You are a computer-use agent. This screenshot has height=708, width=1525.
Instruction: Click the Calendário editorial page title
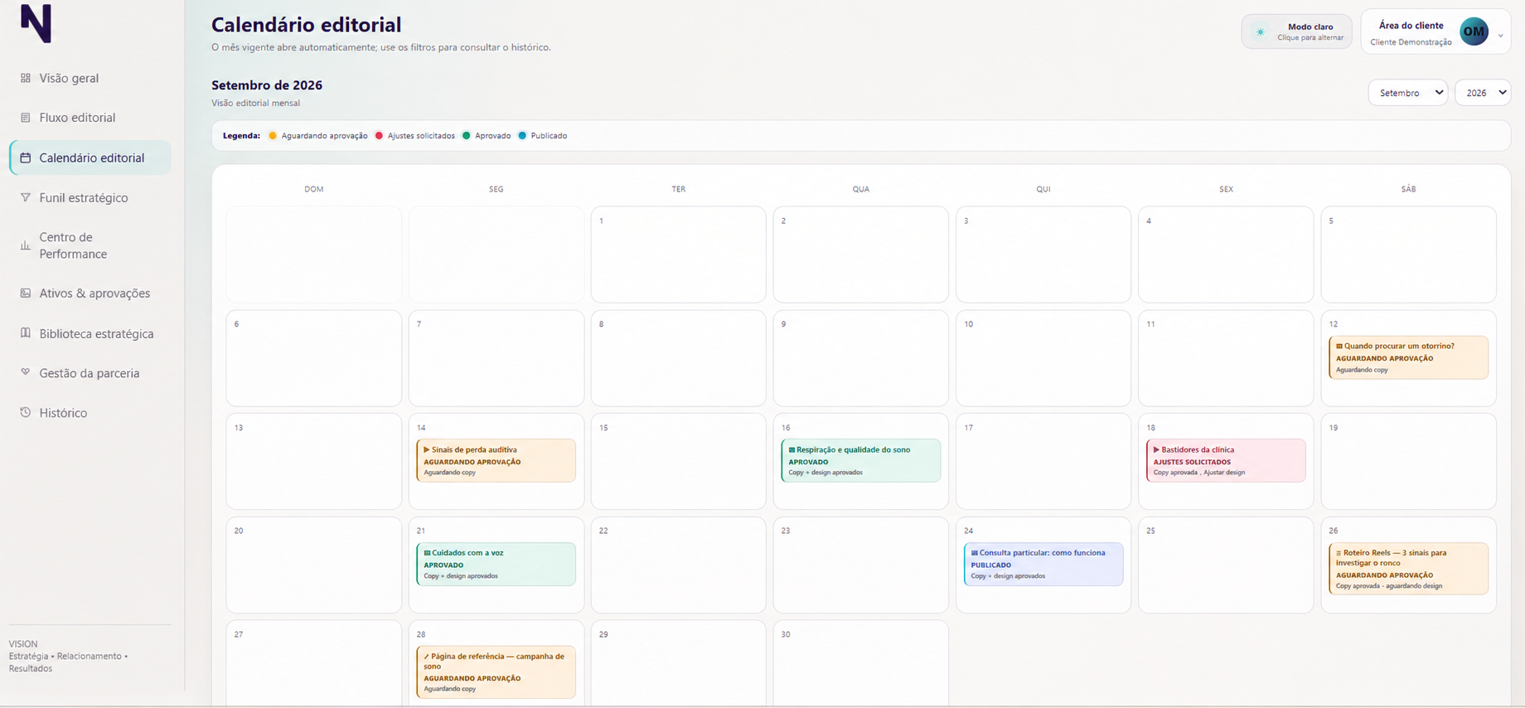[306, 25]
